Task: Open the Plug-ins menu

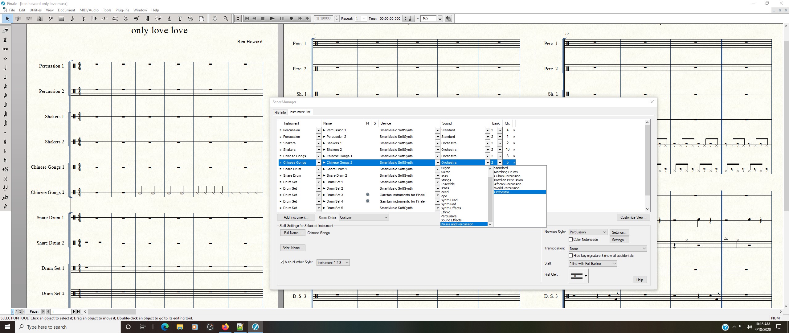Action: (122, 10)
